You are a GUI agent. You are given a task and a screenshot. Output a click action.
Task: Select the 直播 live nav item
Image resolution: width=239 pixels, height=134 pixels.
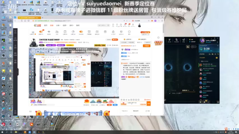[52, 25]
